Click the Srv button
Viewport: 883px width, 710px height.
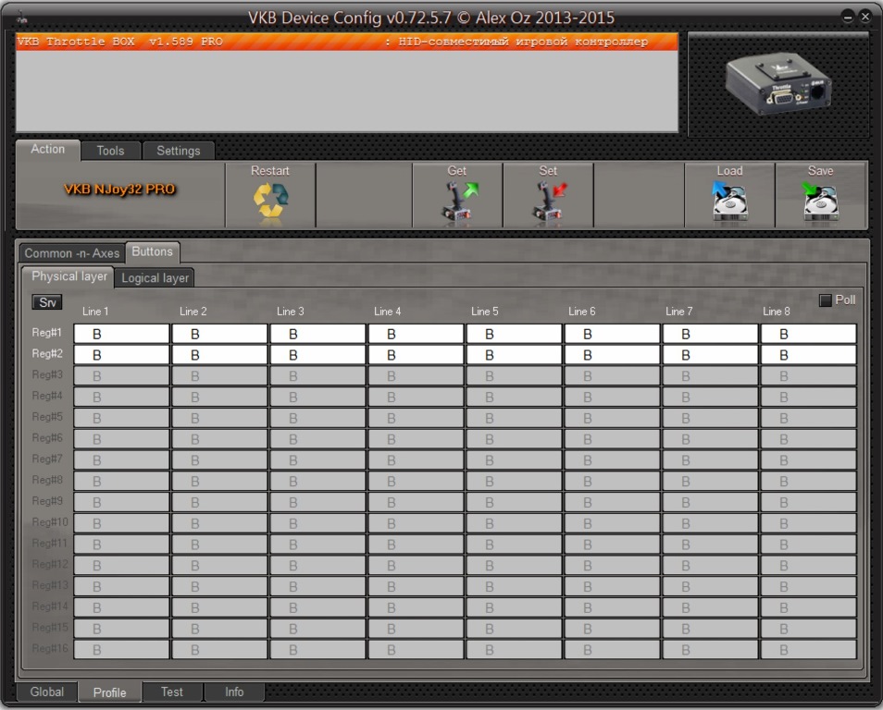click(47, 302)
